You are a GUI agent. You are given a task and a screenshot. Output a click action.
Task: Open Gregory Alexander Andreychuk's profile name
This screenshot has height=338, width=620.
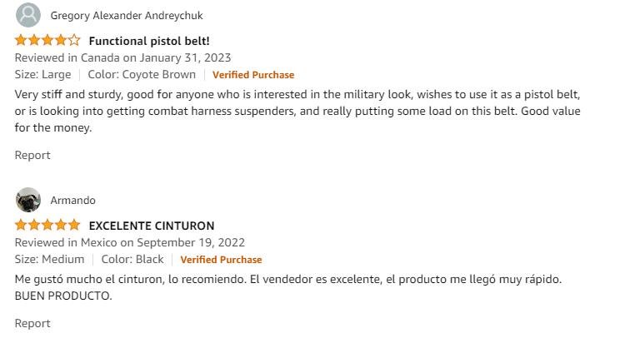pos(126,16)
